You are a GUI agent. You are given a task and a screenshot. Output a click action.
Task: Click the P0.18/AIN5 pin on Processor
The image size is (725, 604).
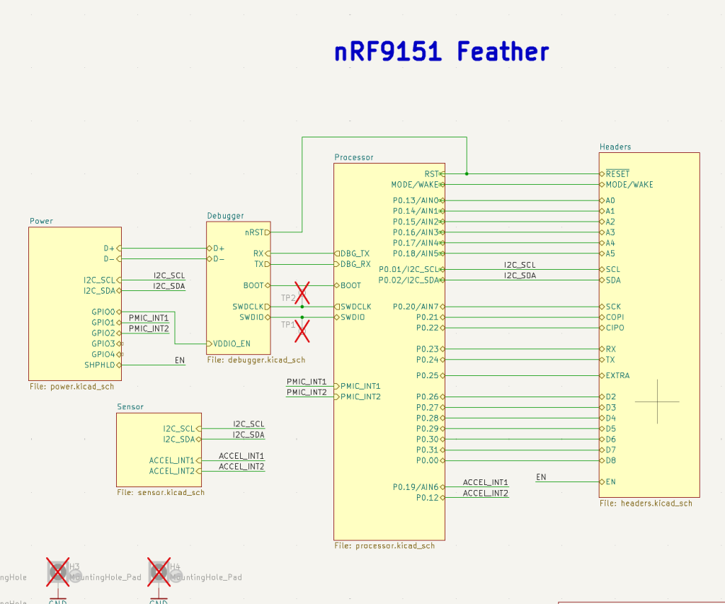(419, 253)
